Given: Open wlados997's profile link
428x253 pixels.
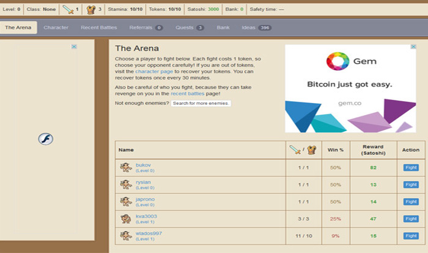Looking at the screenshot, I should coord(149,233).
